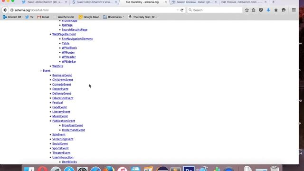Open the BroadcastEvent link

click(x=72, y=125)
